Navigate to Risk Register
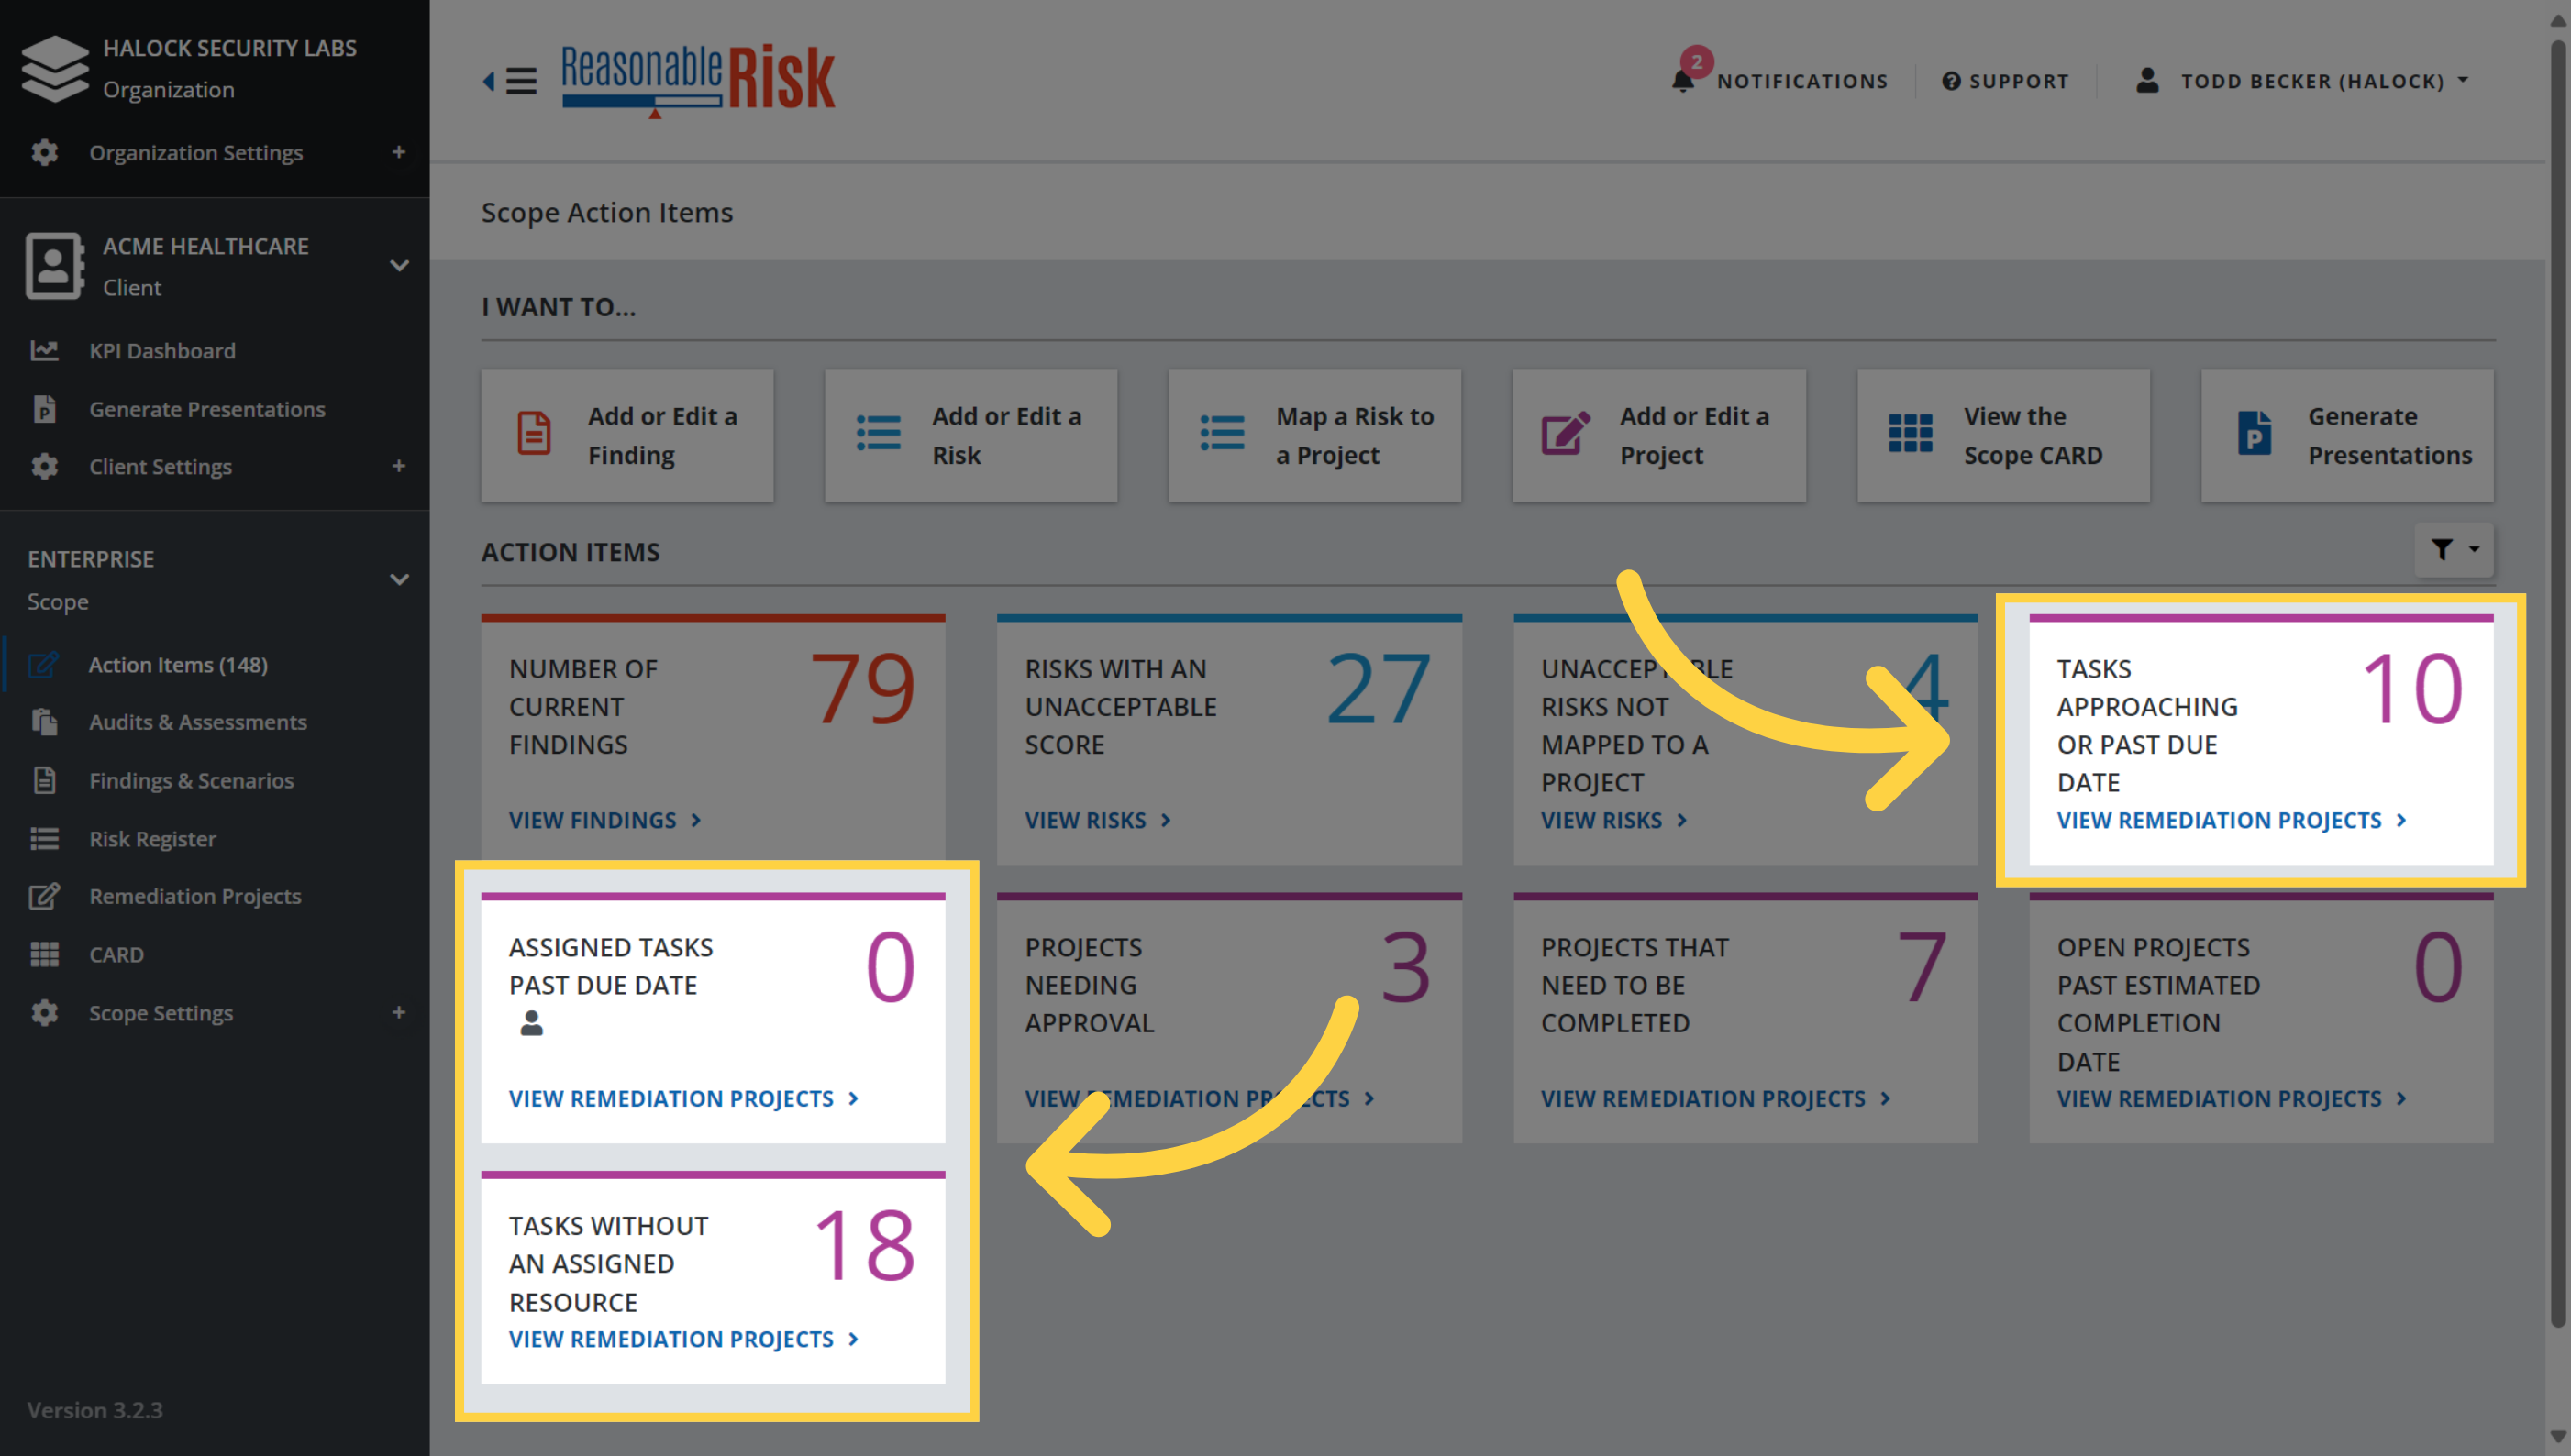 click(152, 839)
